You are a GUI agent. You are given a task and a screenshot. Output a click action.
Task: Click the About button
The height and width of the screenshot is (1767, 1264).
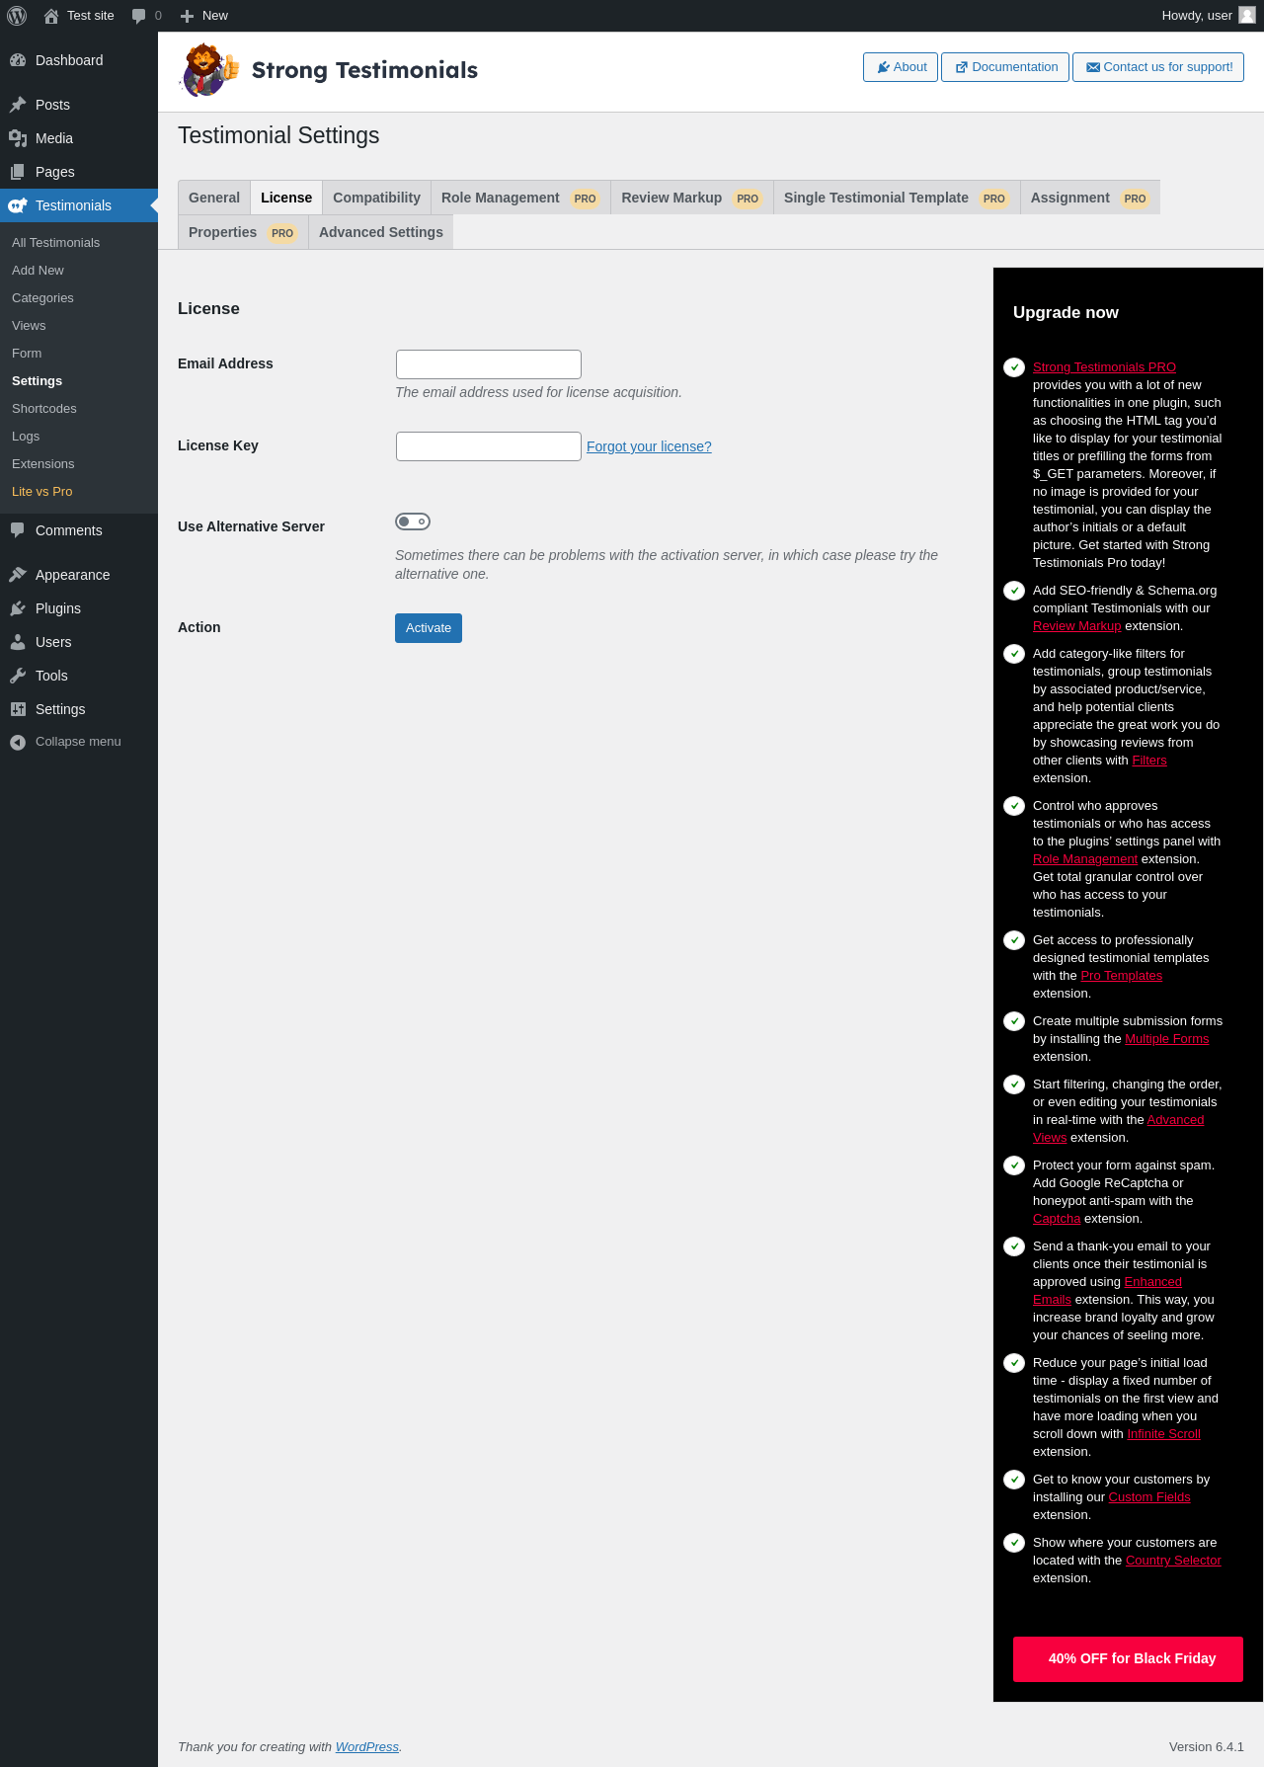click(x=901, y=67)
